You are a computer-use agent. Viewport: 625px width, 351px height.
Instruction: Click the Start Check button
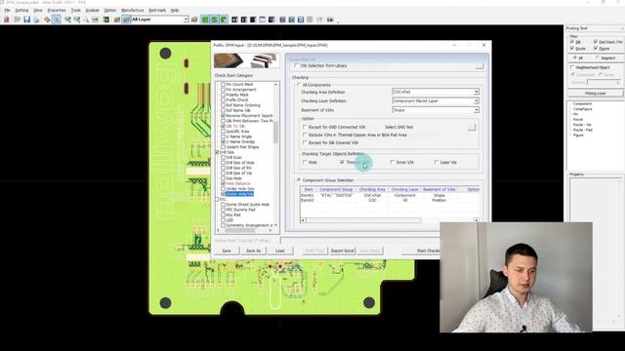point(427,251)
